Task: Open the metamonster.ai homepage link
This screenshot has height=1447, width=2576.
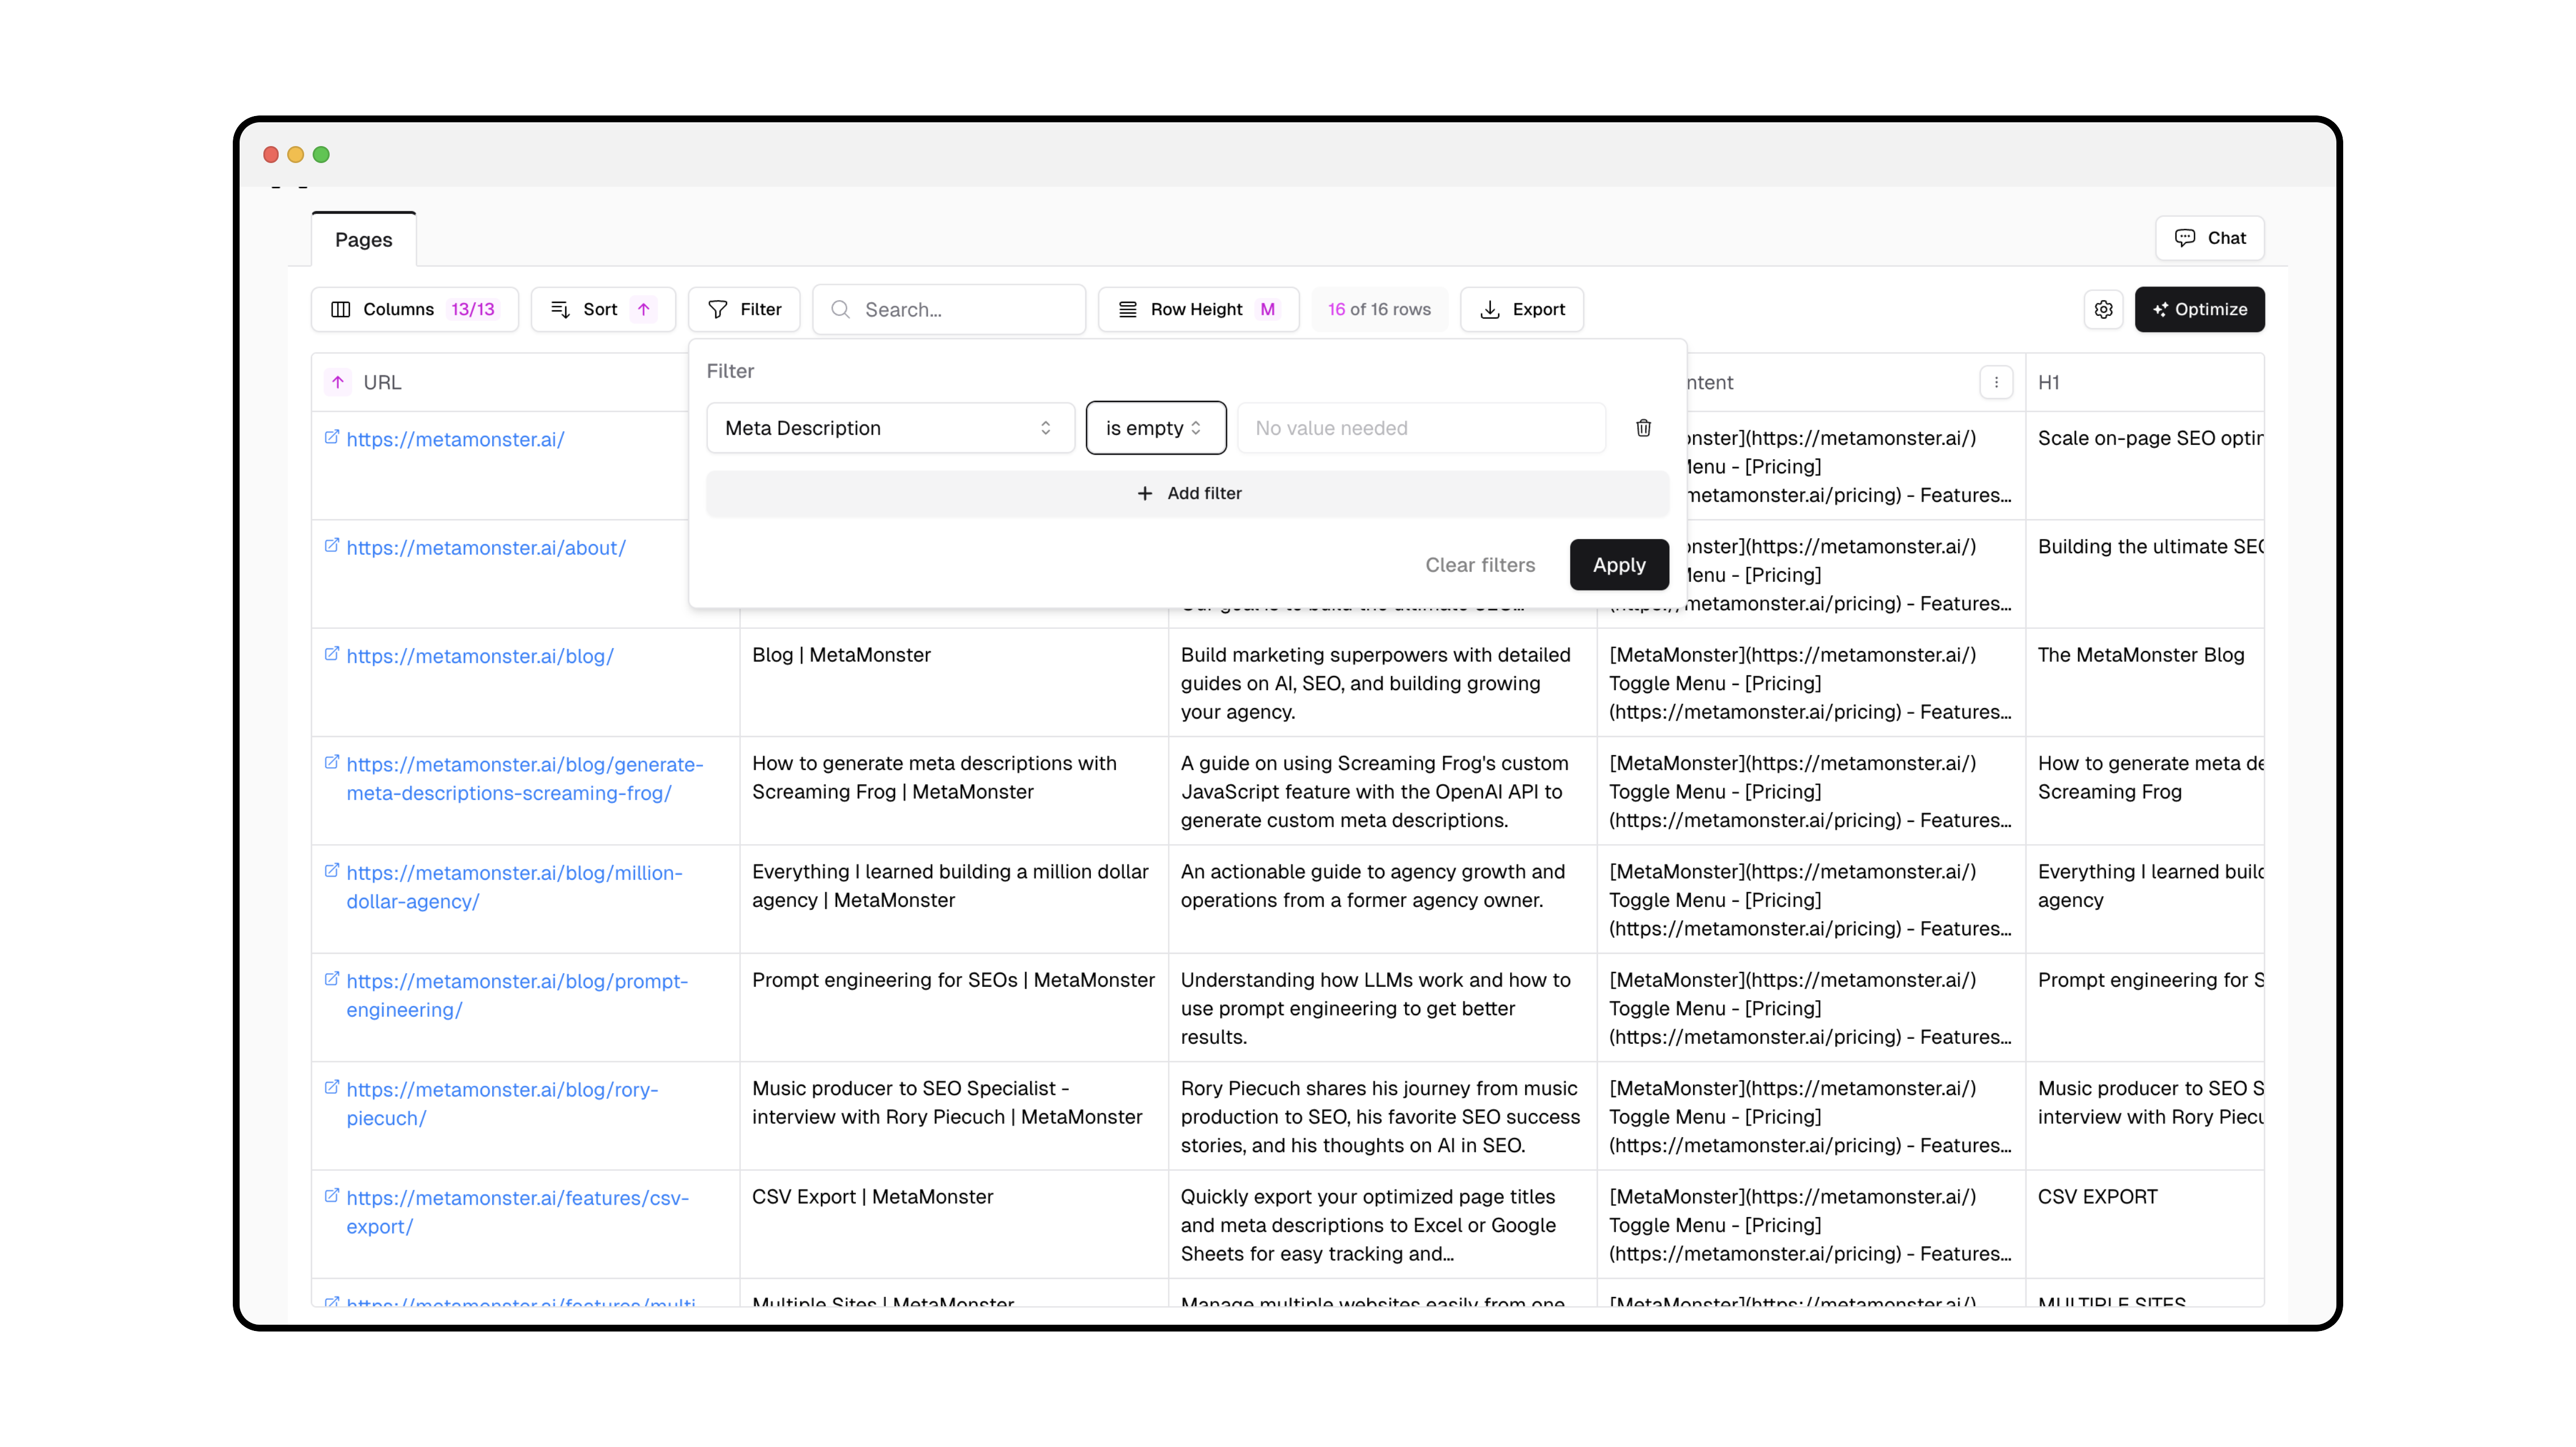Action: coord(455,440)
